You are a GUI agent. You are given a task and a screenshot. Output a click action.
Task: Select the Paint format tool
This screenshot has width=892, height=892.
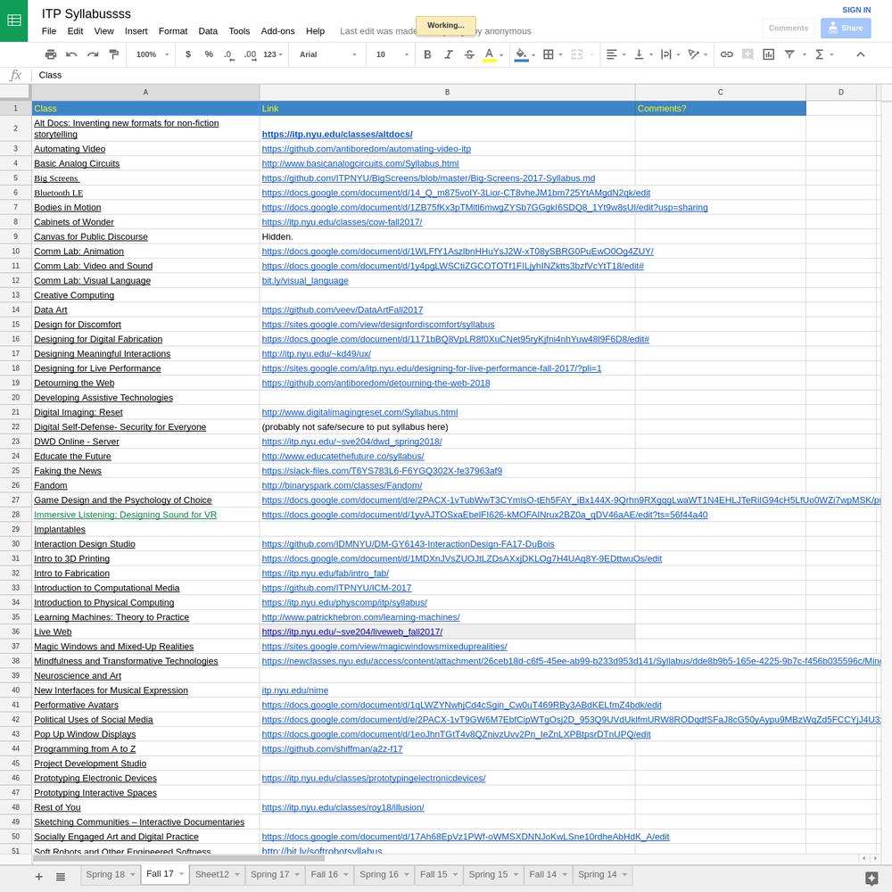pos(114,54)
